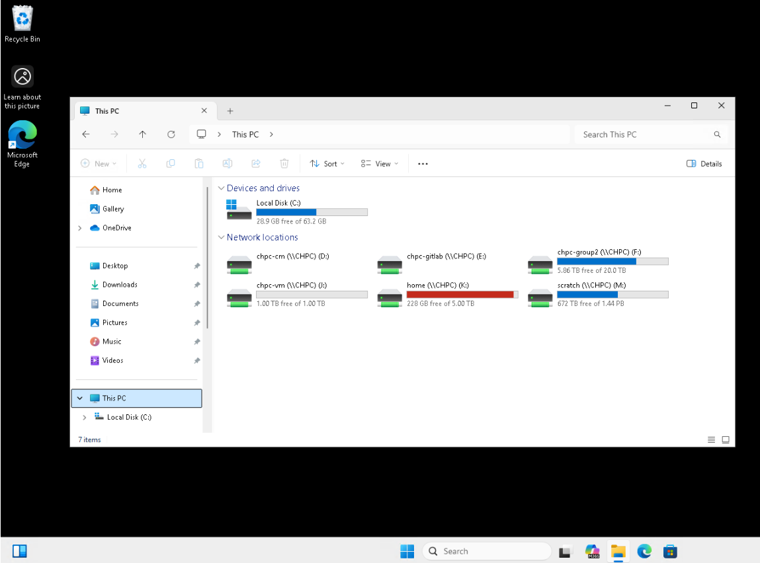
Task: Collapse the Network locations section
Action: tap(222, 237)
